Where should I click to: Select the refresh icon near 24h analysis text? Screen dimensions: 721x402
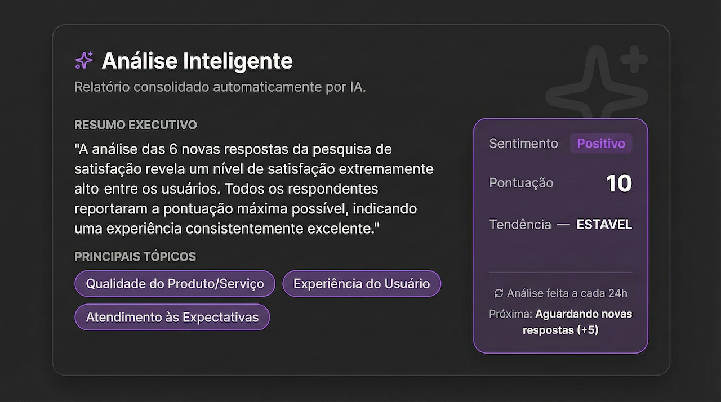pyautogui.click(x=498, y=293)
